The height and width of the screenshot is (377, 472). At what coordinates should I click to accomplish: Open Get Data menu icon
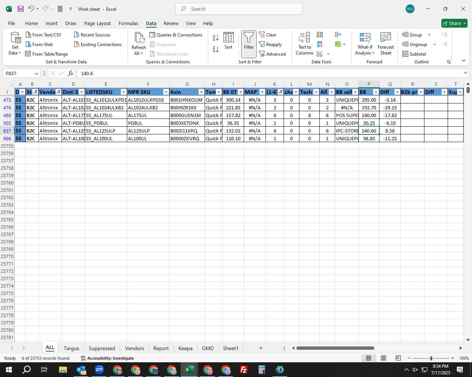click(15, 38)
